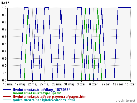This screenshot has width=137, height=103.
Task: Click the 9 czer date label
Action: (x=106, y=84)
